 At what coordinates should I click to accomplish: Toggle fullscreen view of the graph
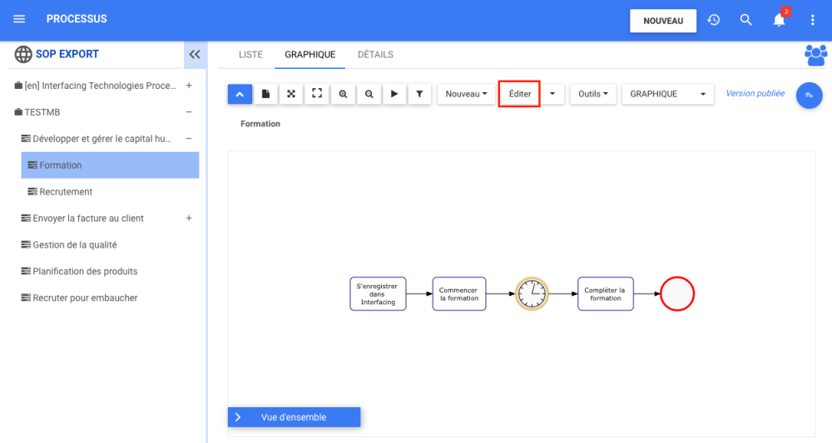[317, 94]
